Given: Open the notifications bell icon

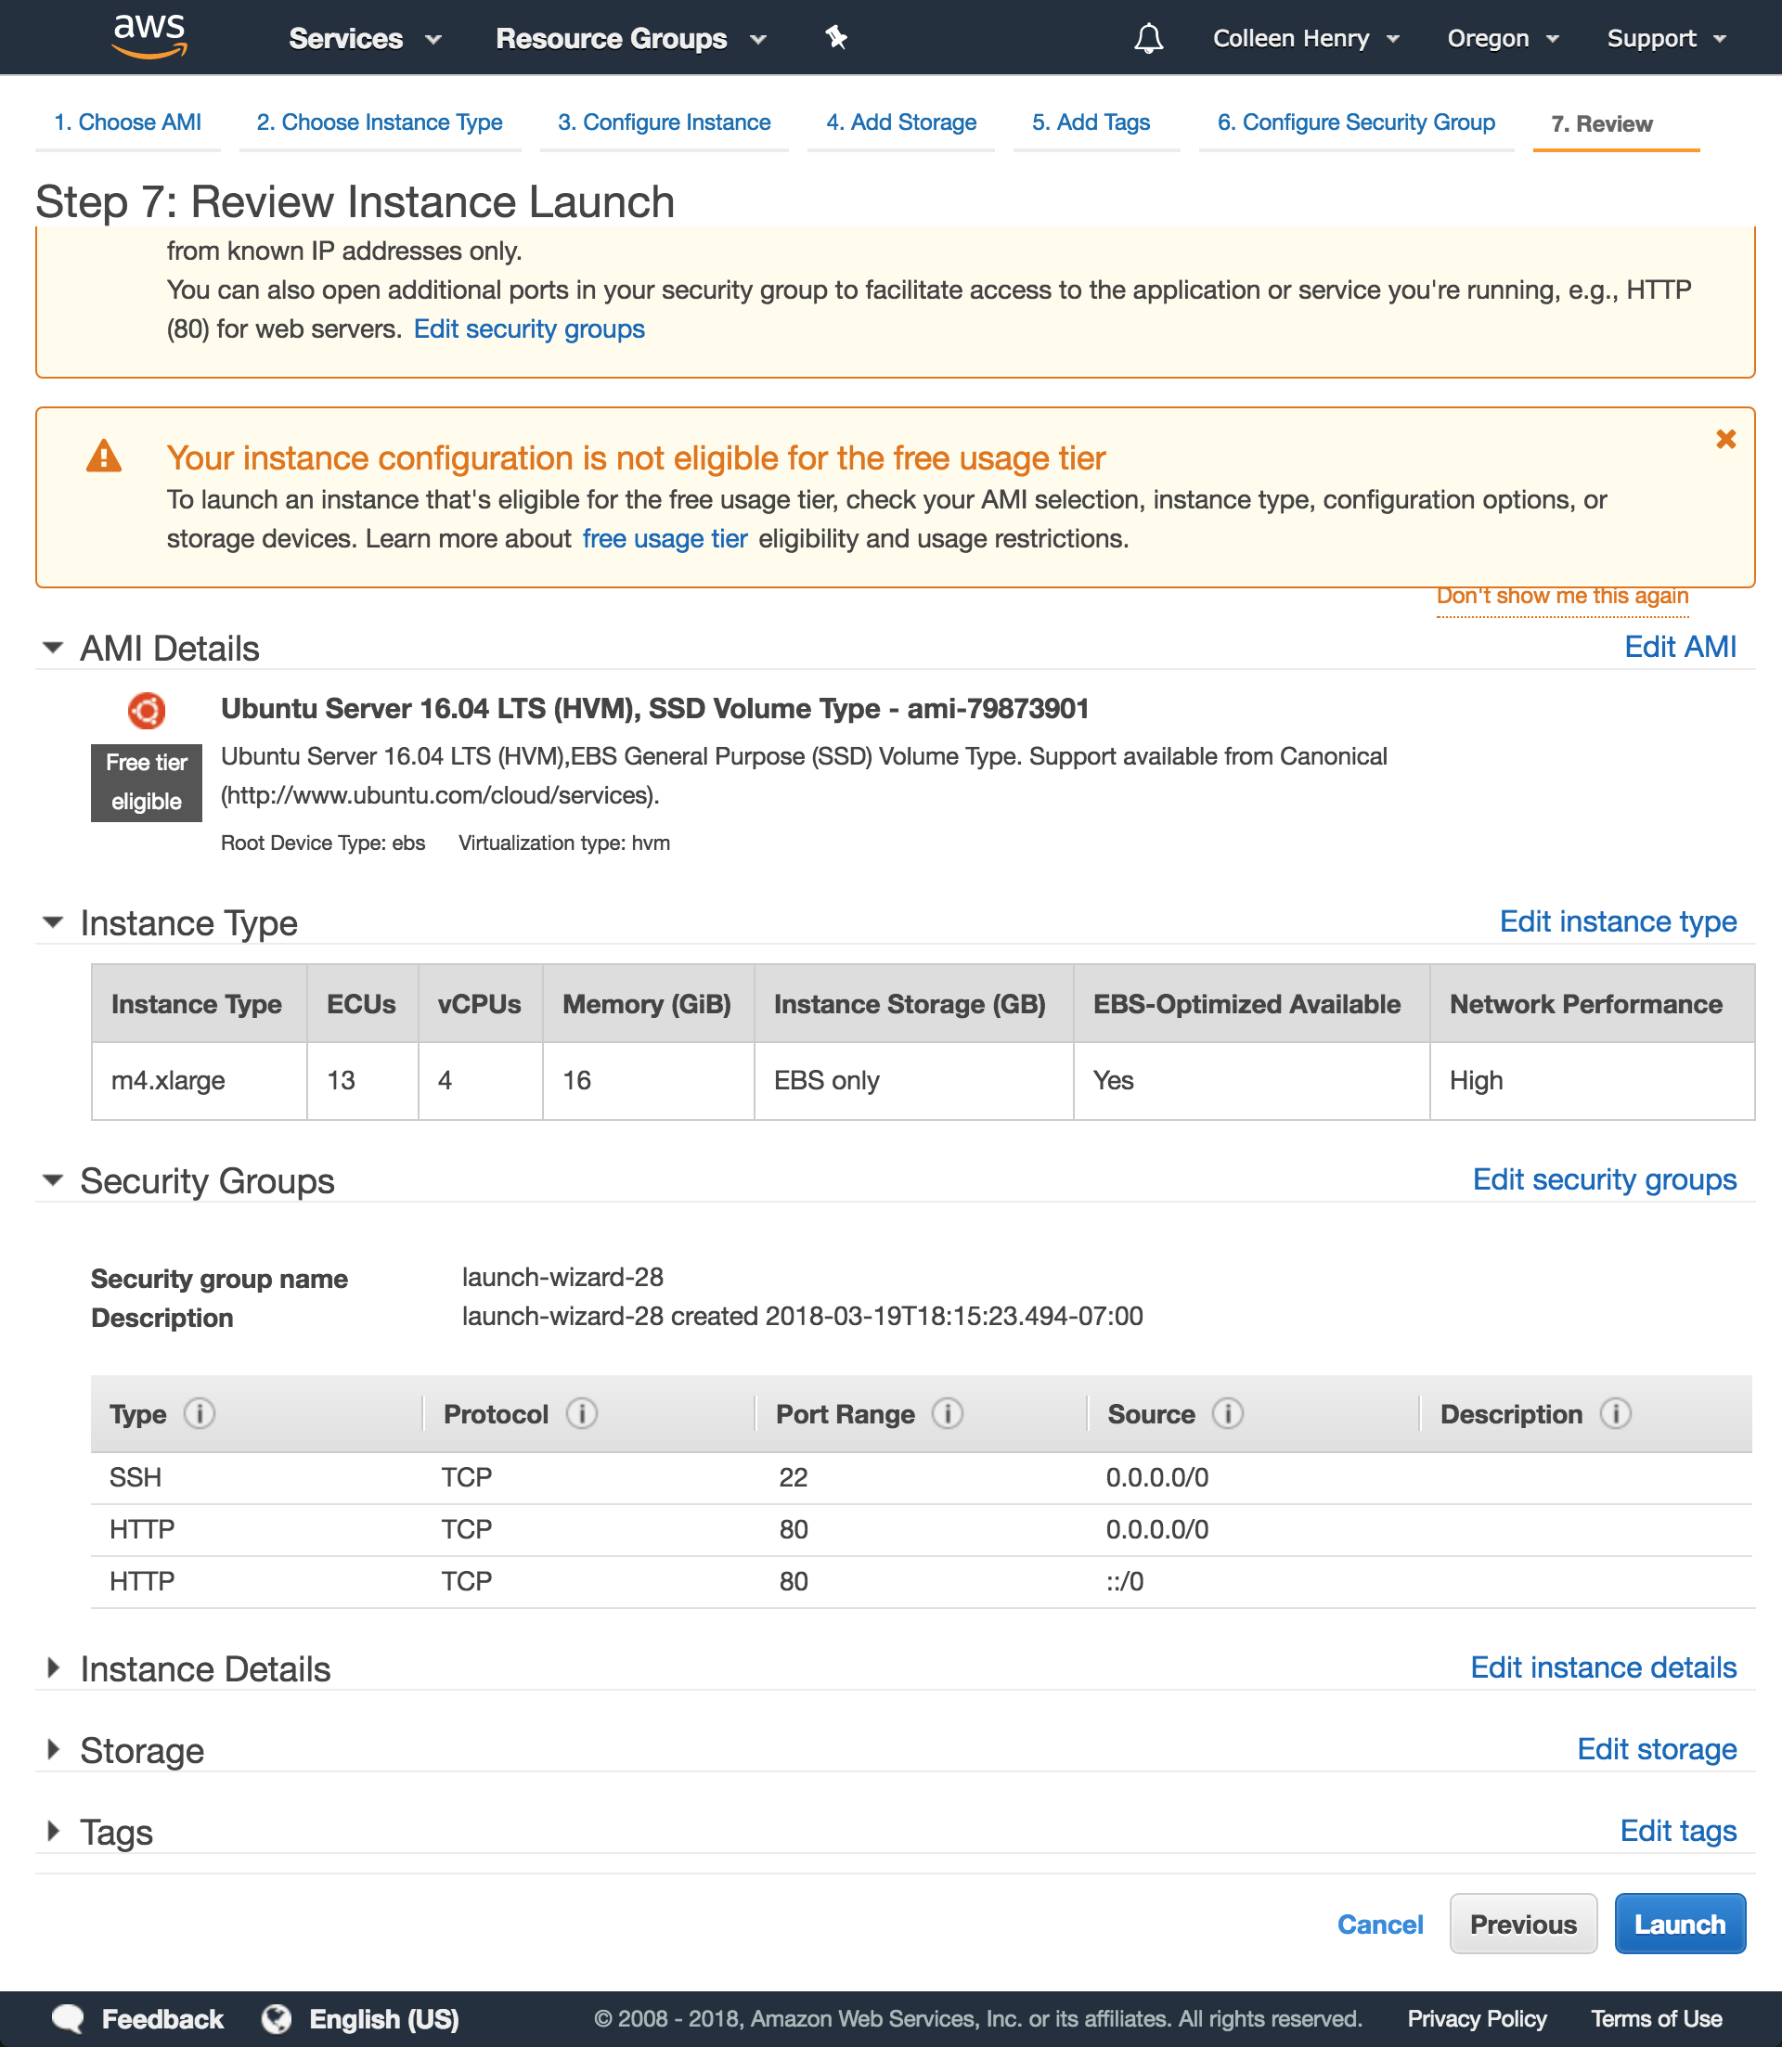Looking at the screenshot, I should 1149,39.
